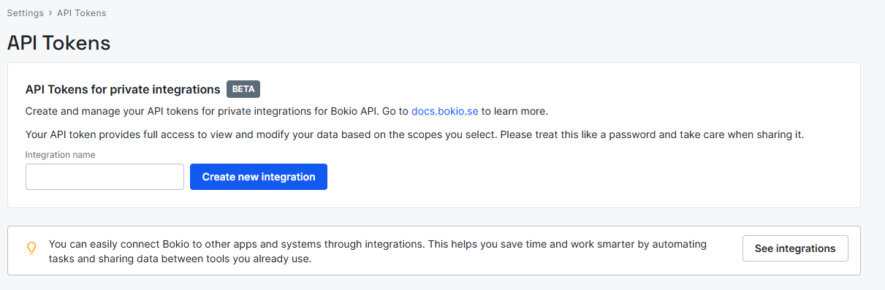Image resolution: width=885 pixels, height=290 pixels.
Task: Click the breadcrumb chevron separator
Action: [x=50, y=13]
